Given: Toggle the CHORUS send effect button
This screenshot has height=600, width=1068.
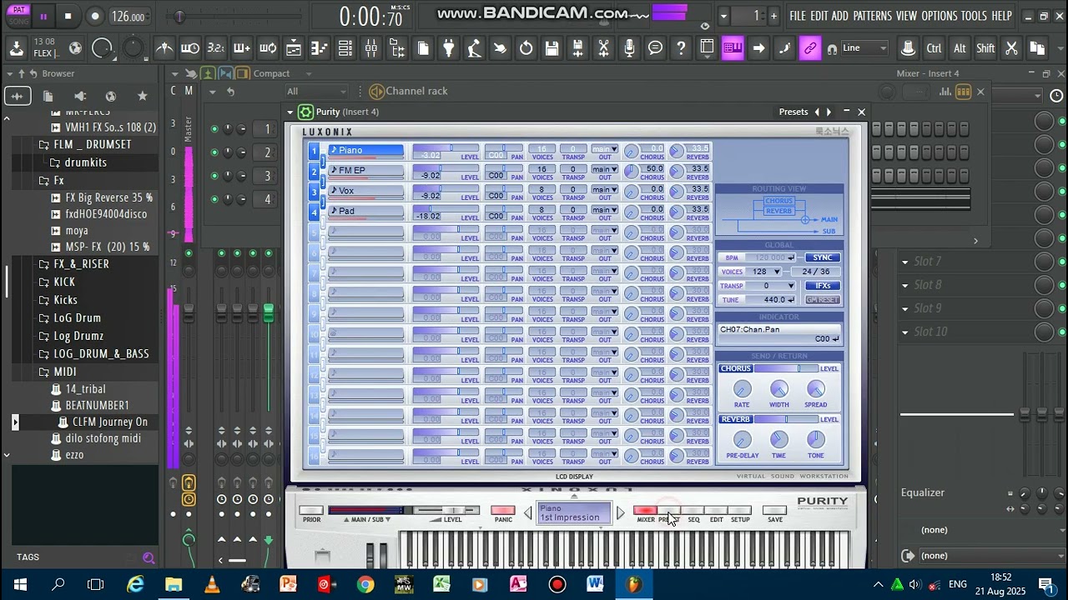Looking at the screenshot, I should [x=735, y=368].
